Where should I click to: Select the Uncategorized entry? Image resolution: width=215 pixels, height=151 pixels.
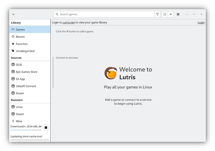pyautogui.click(x=30, y=51)
